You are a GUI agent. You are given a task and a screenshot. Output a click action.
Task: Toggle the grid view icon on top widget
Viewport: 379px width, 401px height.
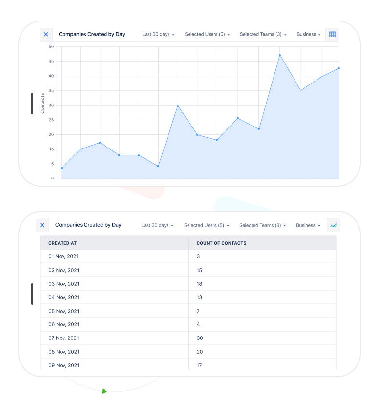pyautogui.click(x=332, y=34)
